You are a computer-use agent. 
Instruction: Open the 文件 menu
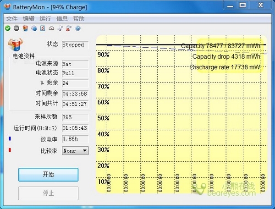[12, 18]
